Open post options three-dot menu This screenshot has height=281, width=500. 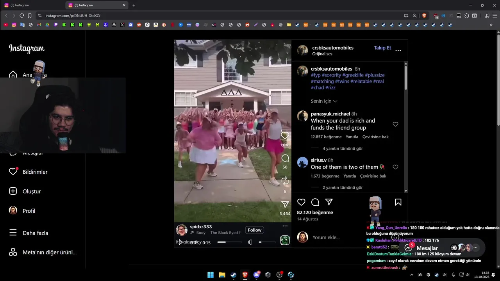coord(398,50)
